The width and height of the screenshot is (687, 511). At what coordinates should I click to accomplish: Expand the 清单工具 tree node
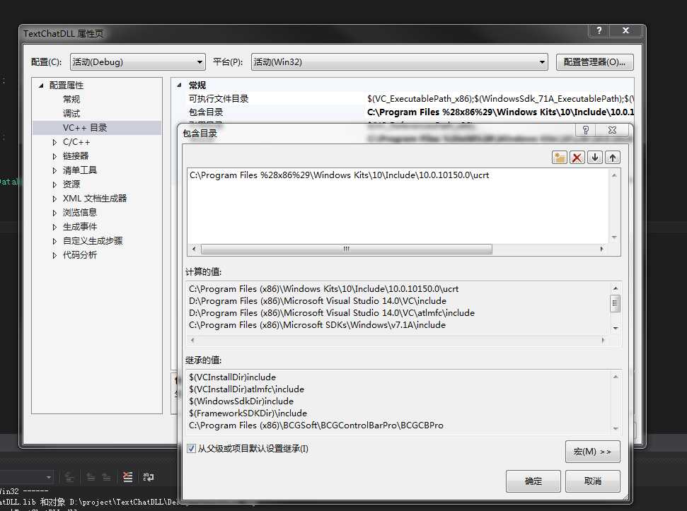click(x=54, y=170)
